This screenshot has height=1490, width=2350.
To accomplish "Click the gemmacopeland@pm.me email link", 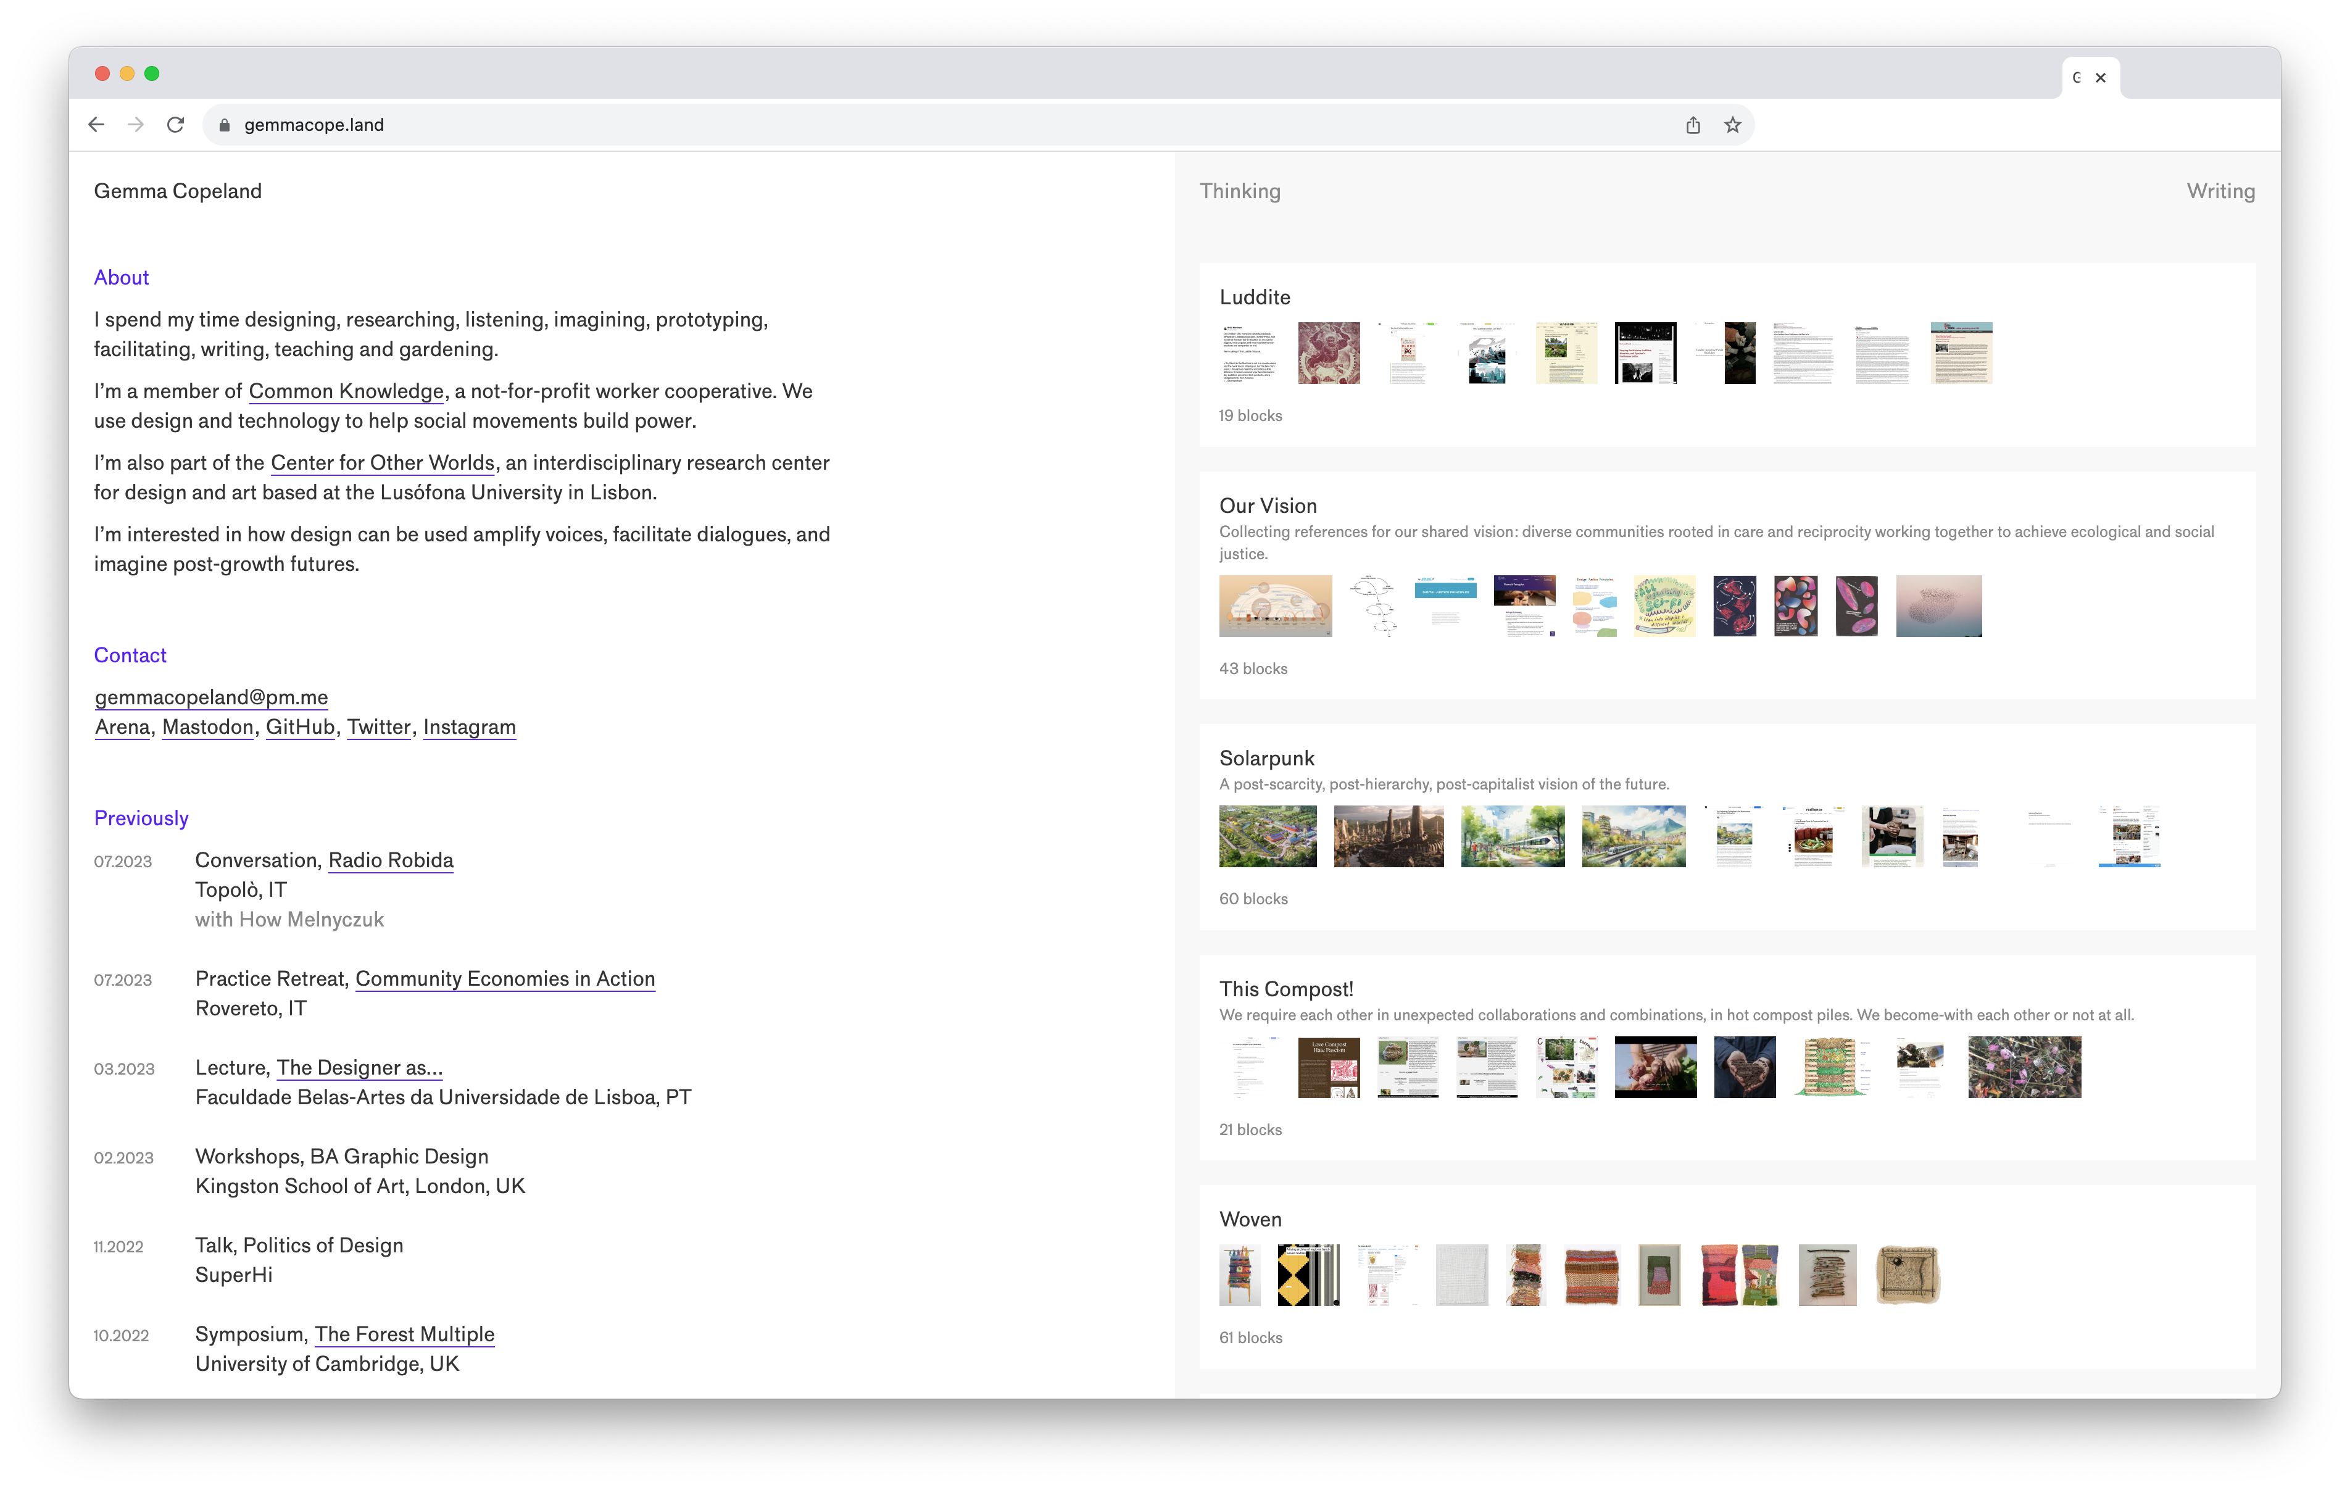I will click(x=211, y=697).
